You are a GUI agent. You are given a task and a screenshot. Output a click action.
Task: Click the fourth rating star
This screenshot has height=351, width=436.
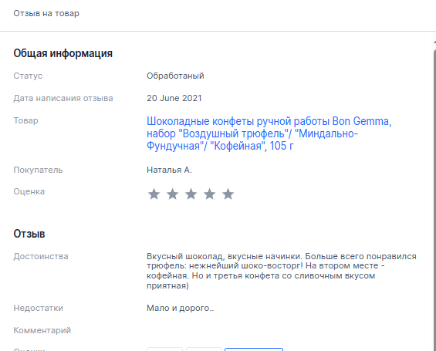[x=209, y=194]
